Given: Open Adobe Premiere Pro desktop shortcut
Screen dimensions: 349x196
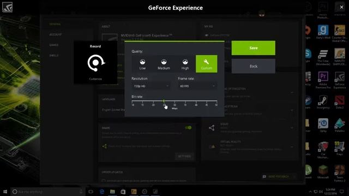Looking at the screenshot, I should coord(323,81).
